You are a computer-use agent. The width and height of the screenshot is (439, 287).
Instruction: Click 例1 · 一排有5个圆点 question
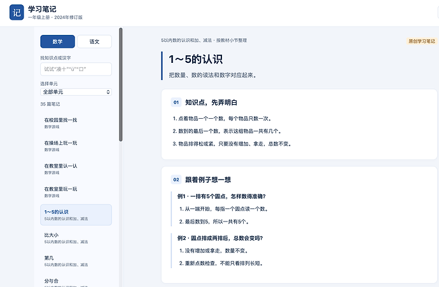221,196
